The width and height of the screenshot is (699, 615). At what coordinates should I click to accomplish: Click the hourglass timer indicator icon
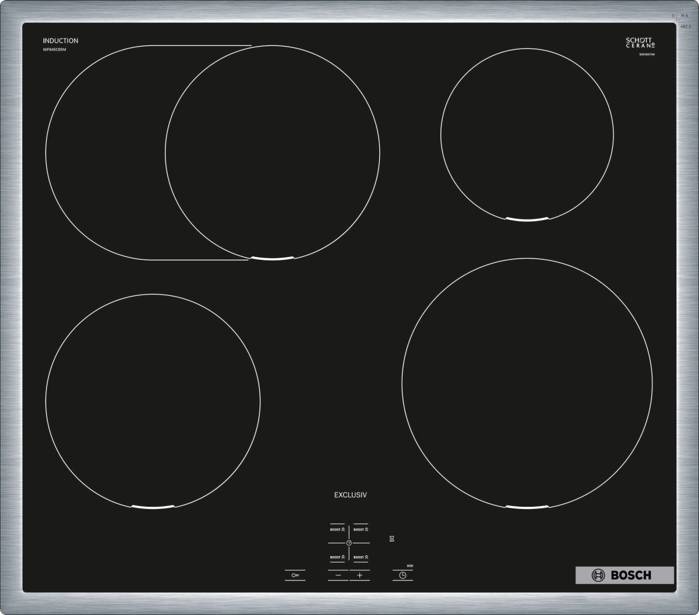point(392,539)
